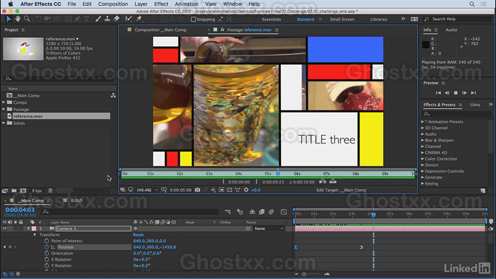Select the Zoom magnifier tool
The width and height of the screenshot is (496, 279).
[x=27, y=19]
